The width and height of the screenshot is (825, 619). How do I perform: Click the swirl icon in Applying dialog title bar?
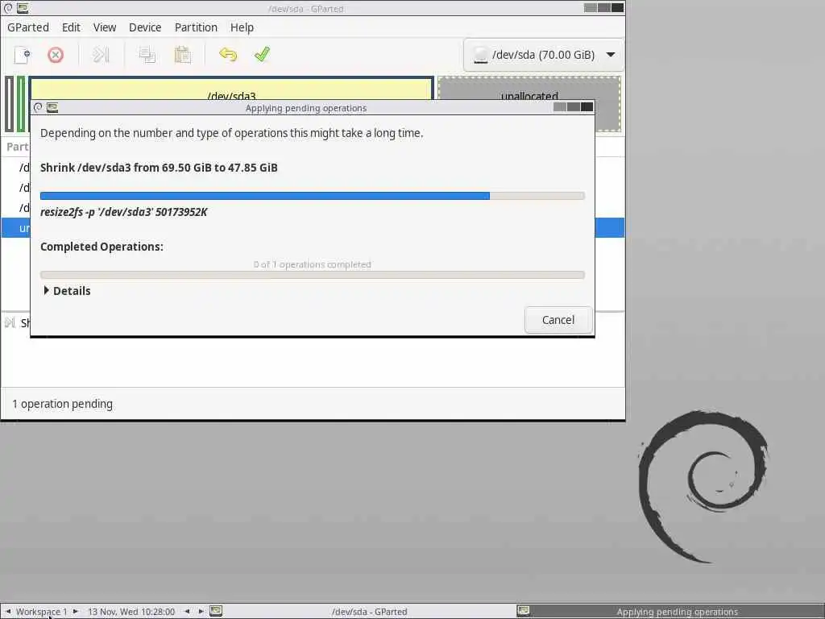coord(38,107)
